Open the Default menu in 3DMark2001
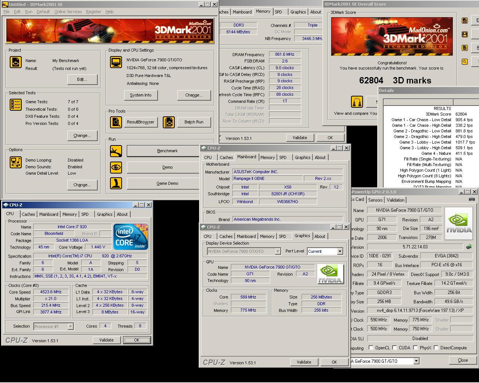The height and width of the screenshot is (383, 479). point(43,12)
